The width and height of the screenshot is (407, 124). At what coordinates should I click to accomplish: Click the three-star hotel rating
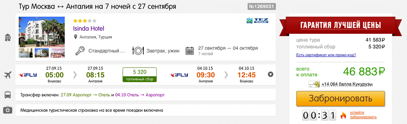point(85,20)
